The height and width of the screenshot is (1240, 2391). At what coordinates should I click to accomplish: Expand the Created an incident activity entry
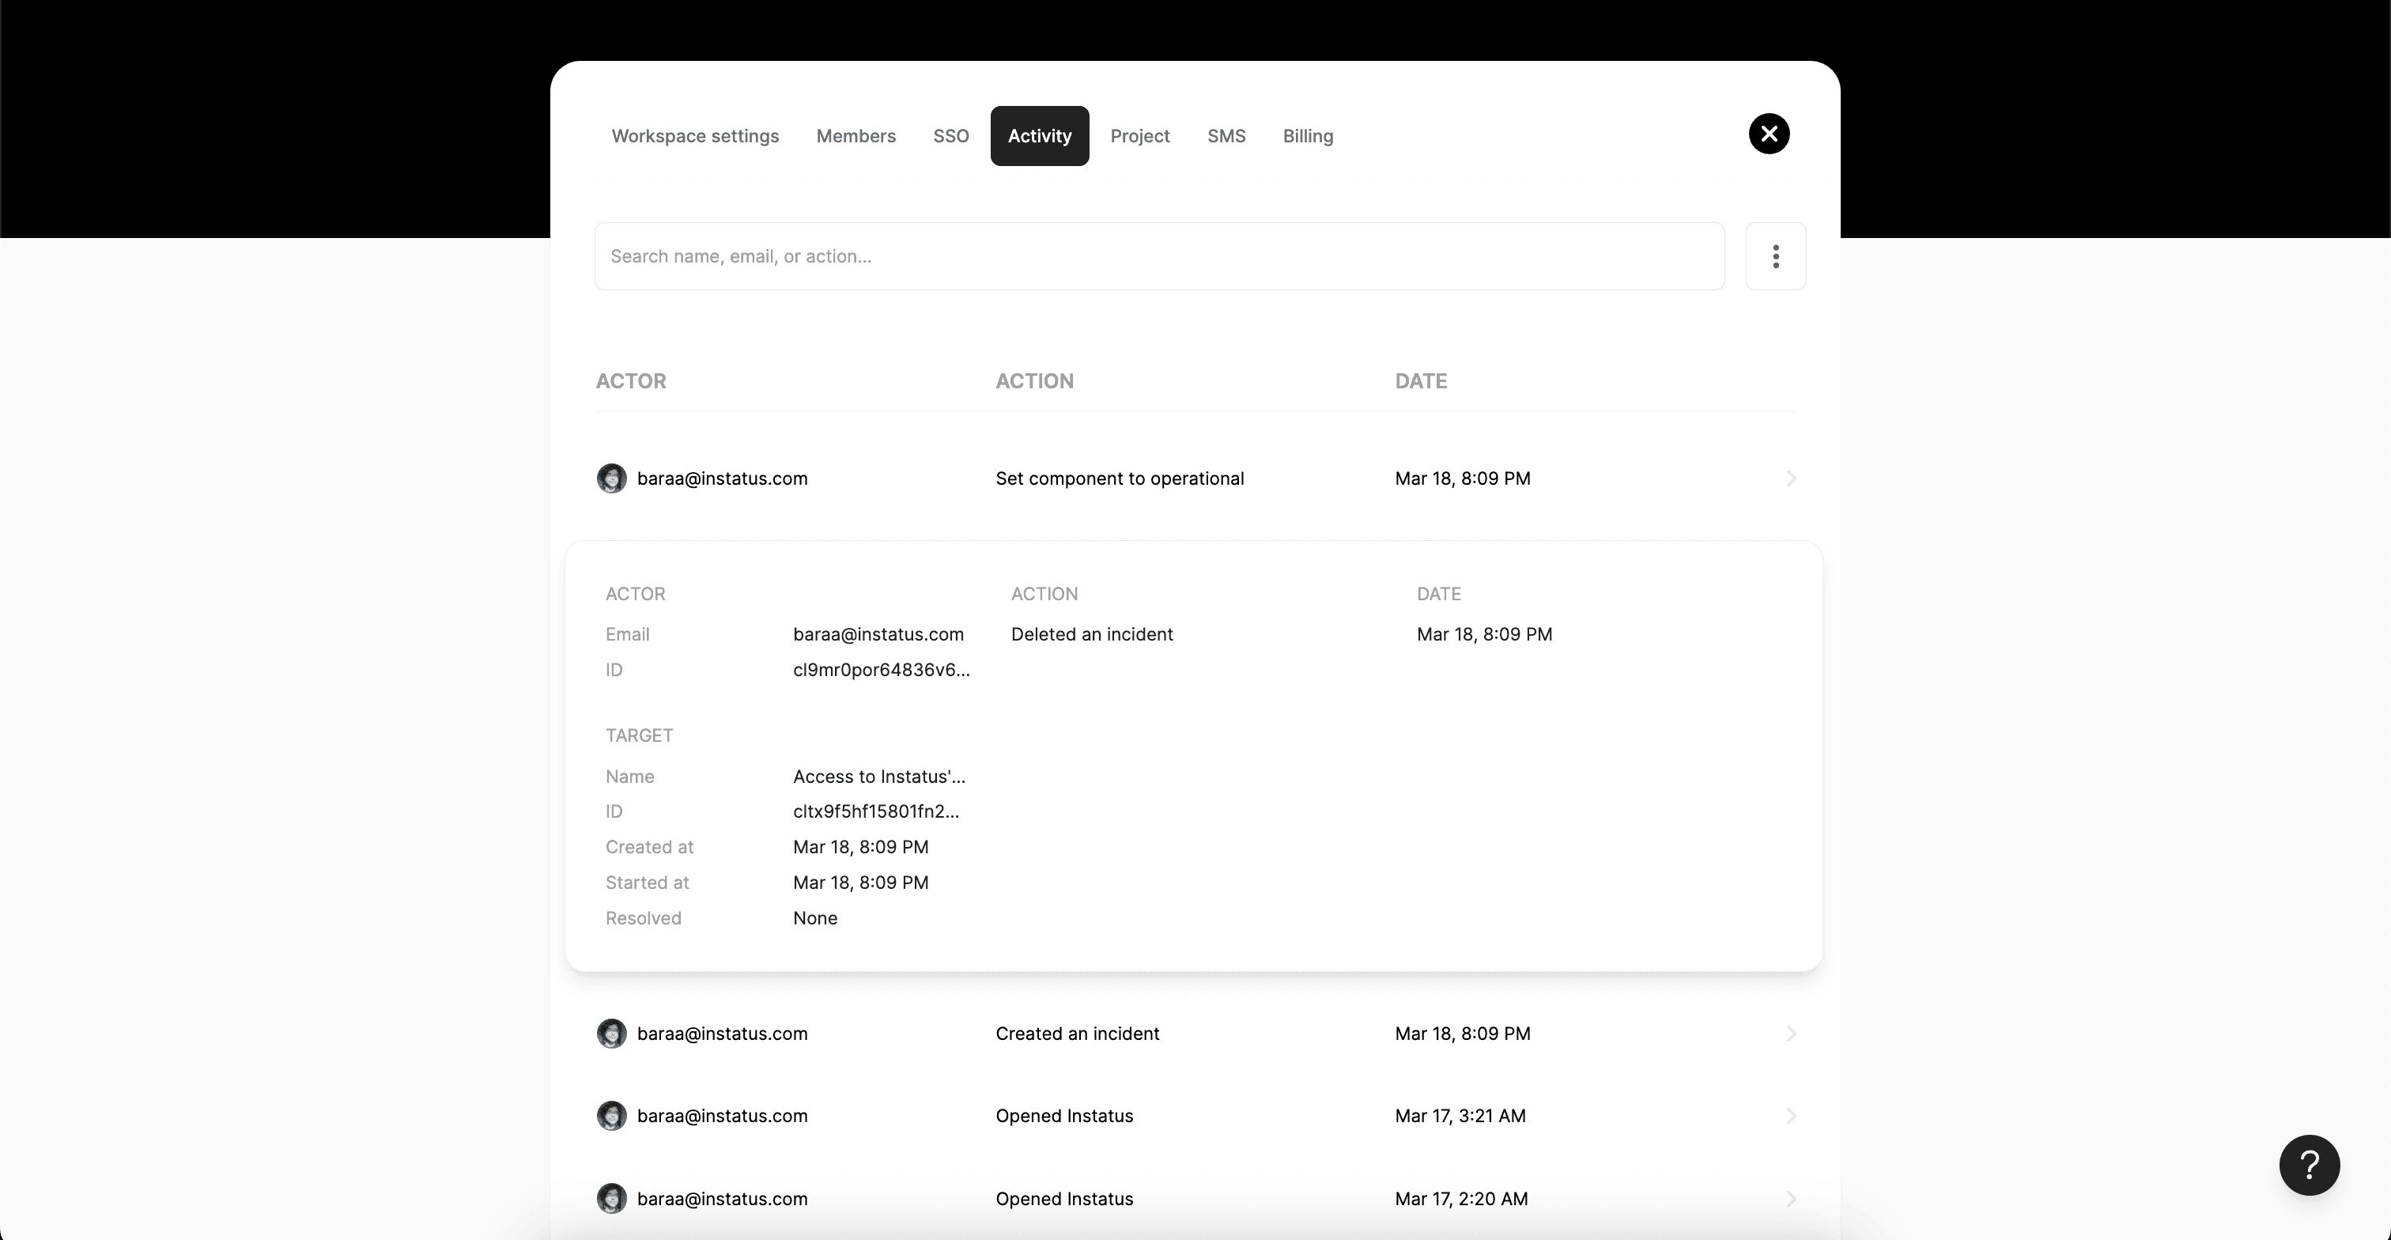(x=1194, y=1033)
